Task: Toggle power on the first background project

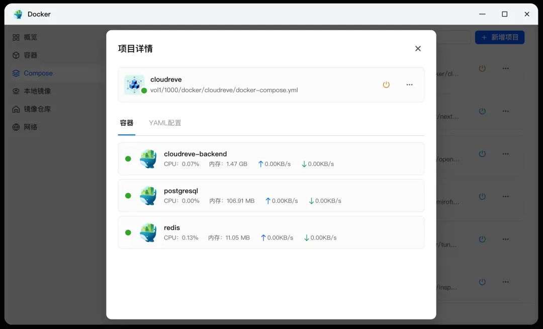Action: 482,68
